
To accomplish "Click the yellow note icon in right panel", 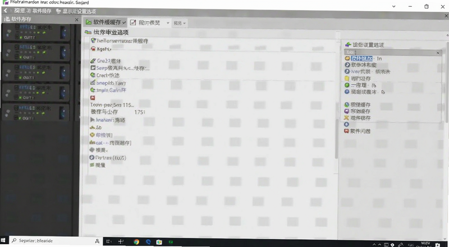I will click(x=347, y=79).
